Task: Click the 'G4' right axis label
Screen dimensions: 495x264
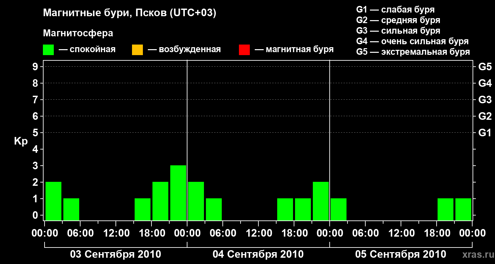Action: point(485,83)
